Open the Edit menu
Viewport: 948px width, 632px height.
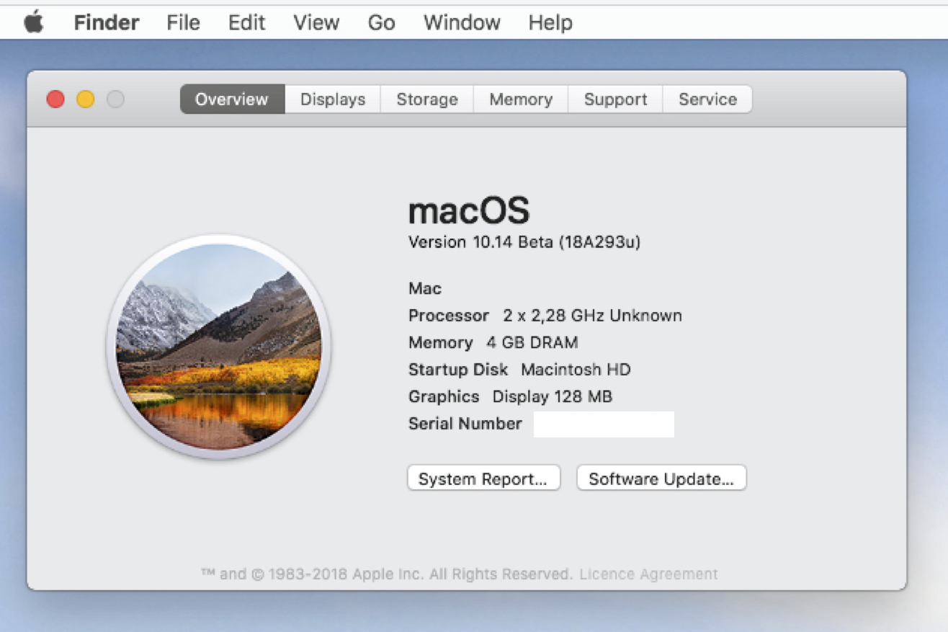246,22
